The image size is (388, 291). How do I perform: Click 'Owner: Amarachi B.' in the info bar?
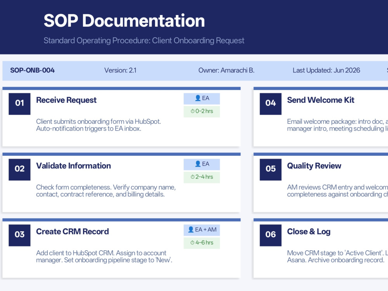(x=227, y=71)
